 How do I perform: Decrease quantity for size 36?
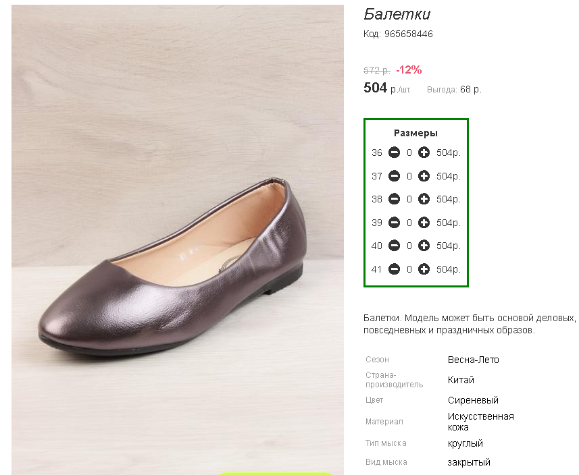[395, 153]
